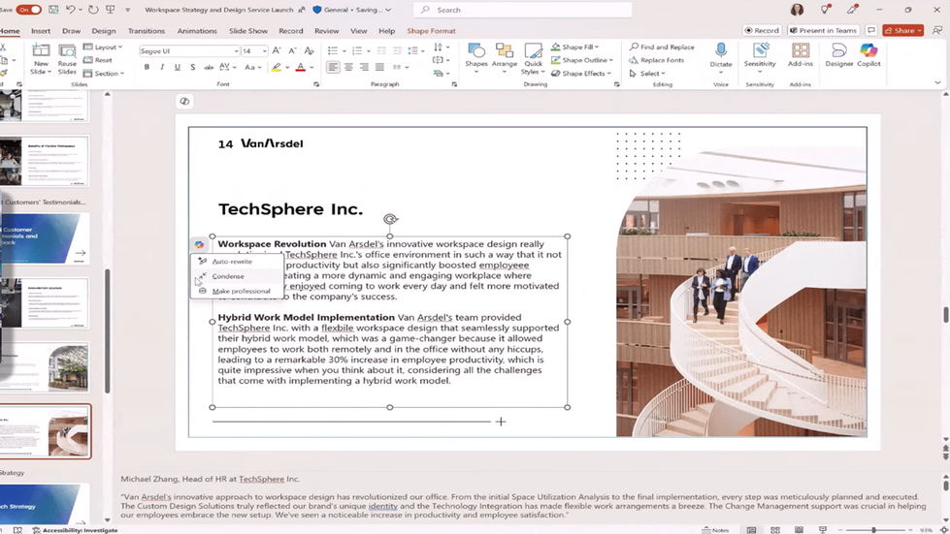Center the paragraph text
The height and width of the screenshot is (534, 950).
click(348, 67)
